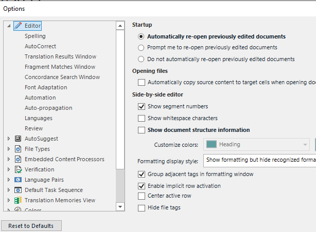
Task: Select Automation tree item
Action: pyautogui.click(x=40, y=98)
